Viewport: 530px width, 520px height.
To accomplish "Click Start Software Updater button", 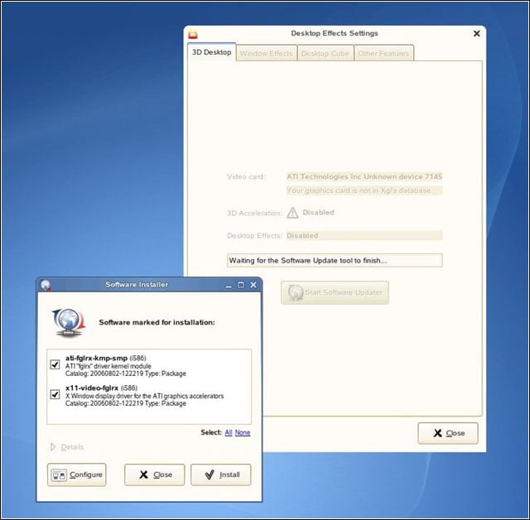I will (335, 292).
